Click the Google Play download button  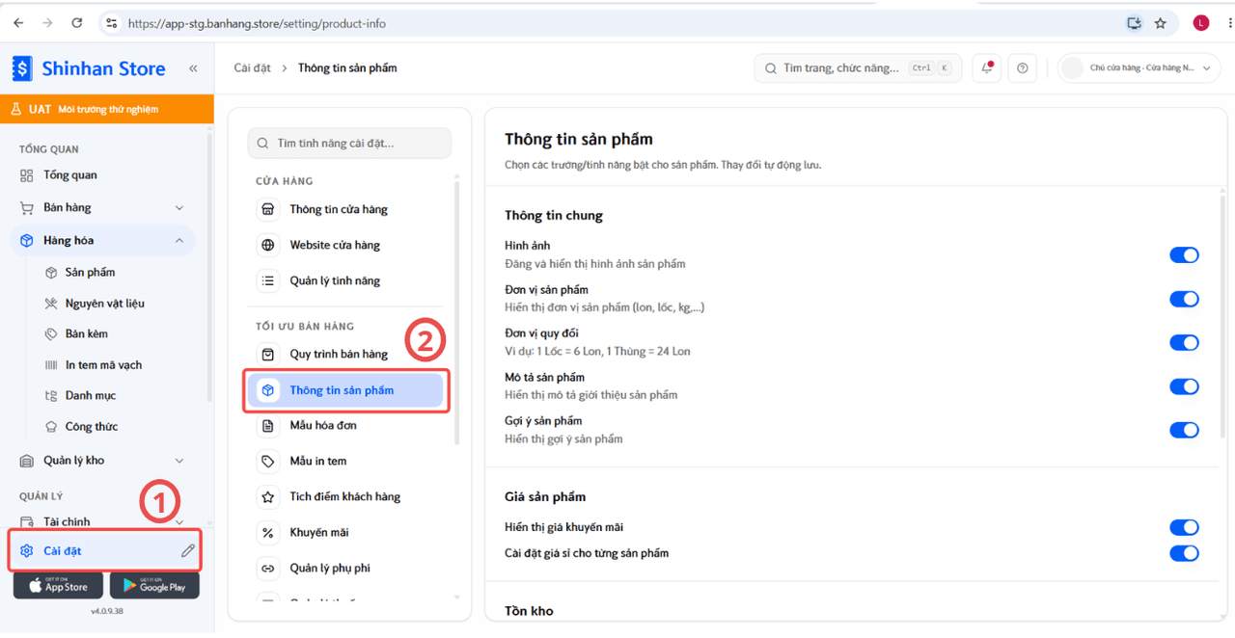pos(154,585)
